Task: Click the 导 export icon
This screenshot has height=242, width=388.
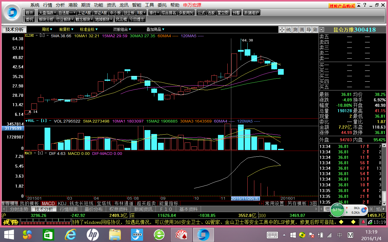Action: [x=309, y=30]
